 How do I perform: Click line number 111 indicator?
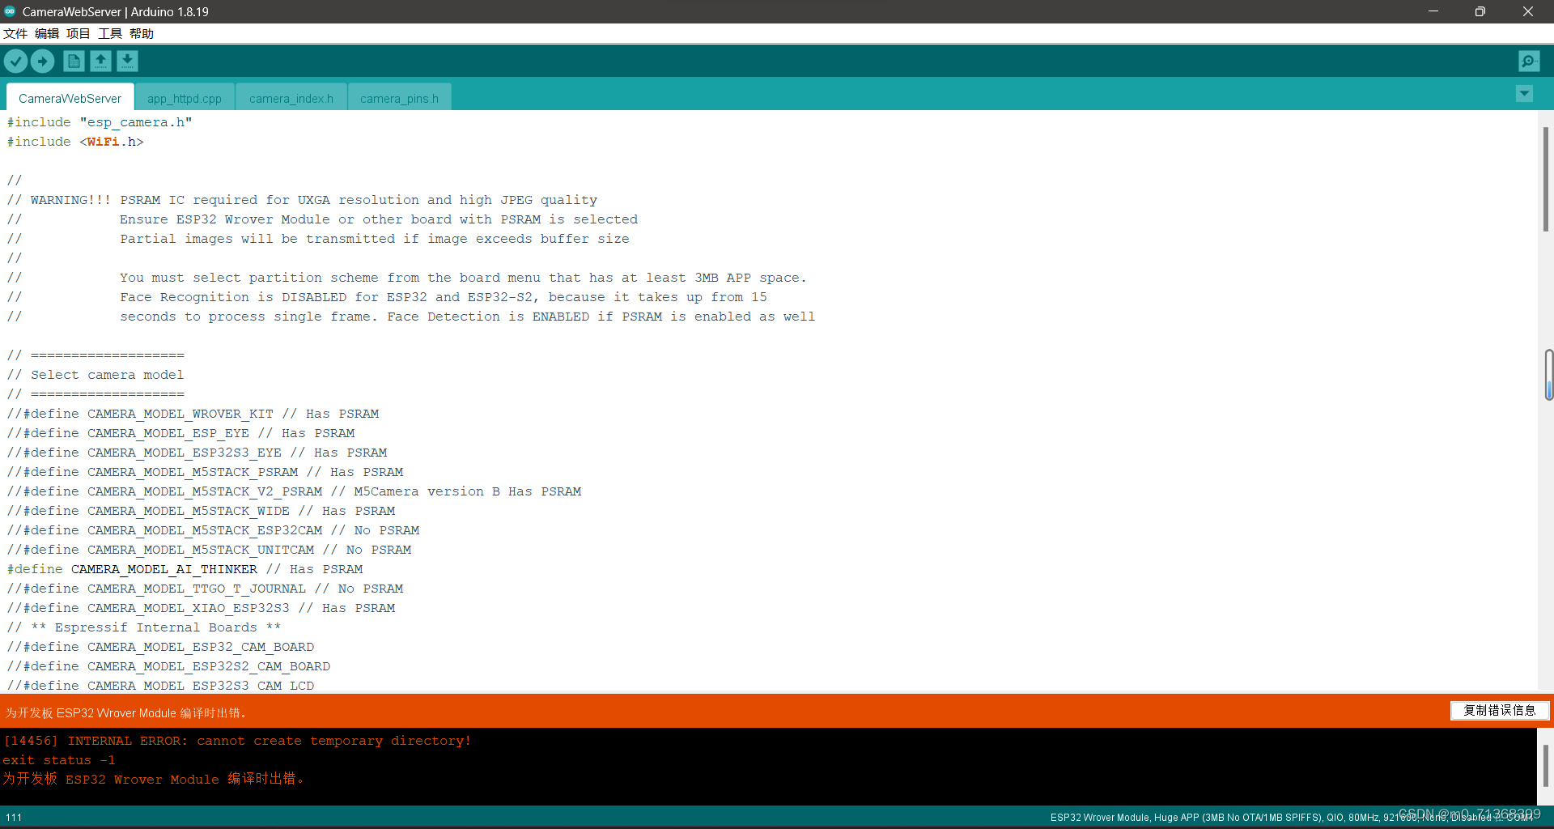tap(13, 817)
